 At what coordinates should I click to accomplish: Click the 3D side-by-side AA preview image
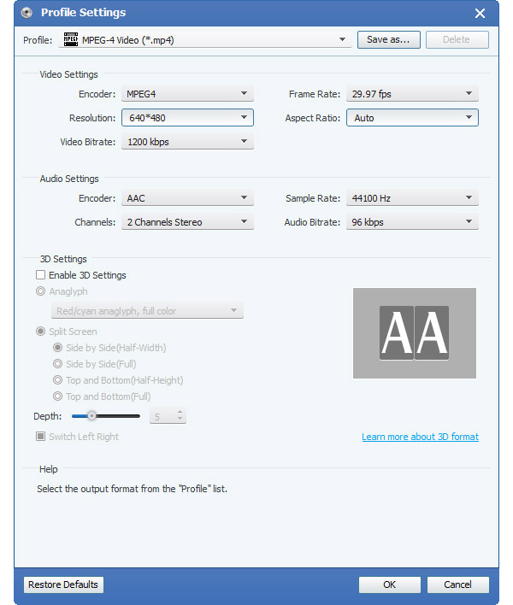(414, 333)
